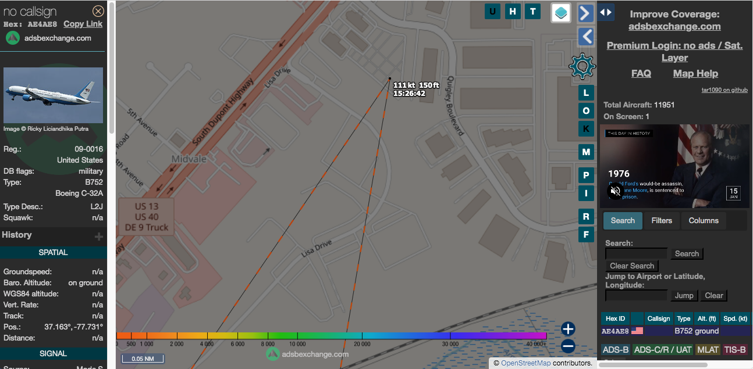Viewport: 753px width, 369px height.
Task: Toggle the L map option button
Action: 586,93
